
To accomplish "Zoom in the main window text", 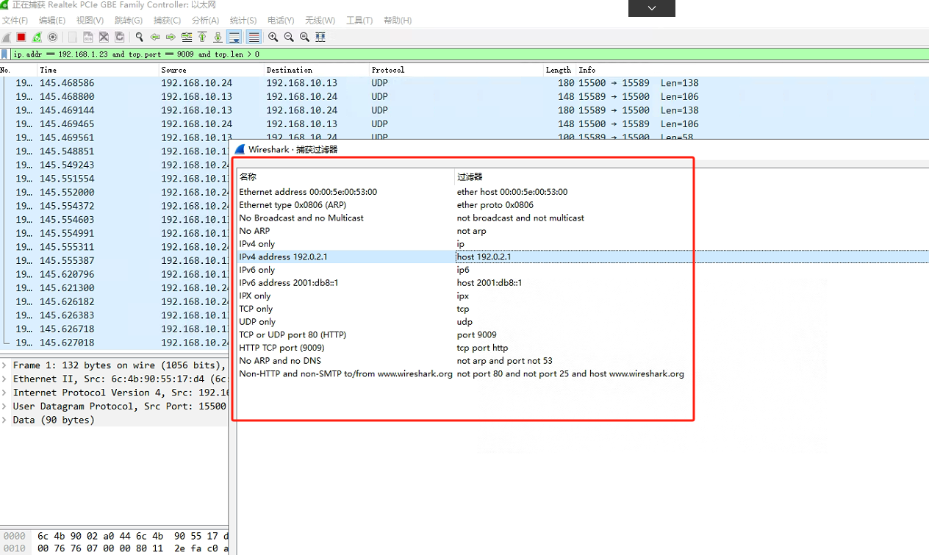I will tap(273, 37).
